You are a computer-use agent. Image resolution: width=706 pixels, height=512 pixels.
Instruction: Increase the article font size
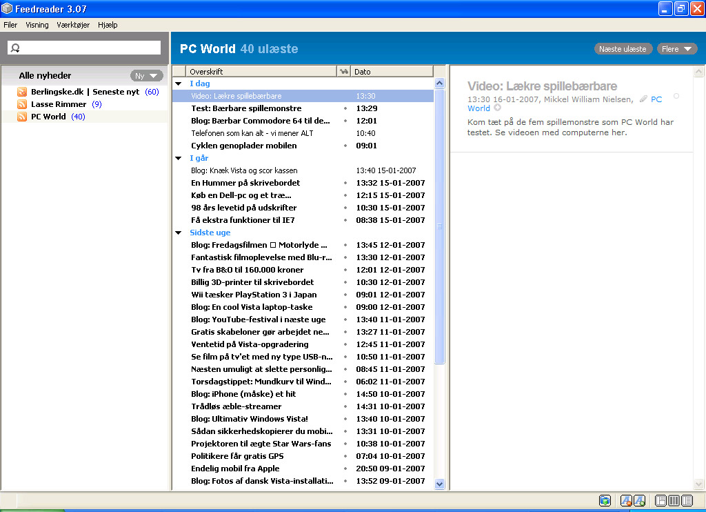tap(639, 501)
